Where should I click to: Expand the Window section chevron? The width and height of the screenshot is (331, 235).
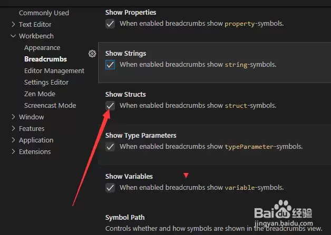point(13,117)
